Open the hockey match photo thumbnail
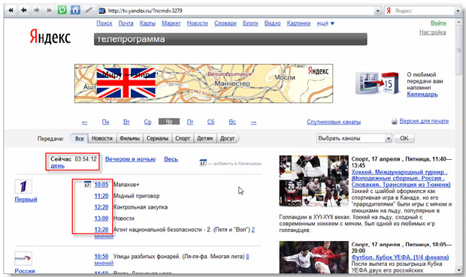Image resolution: width=466 pixels, height=277 pixels. (x=314, y=181)
